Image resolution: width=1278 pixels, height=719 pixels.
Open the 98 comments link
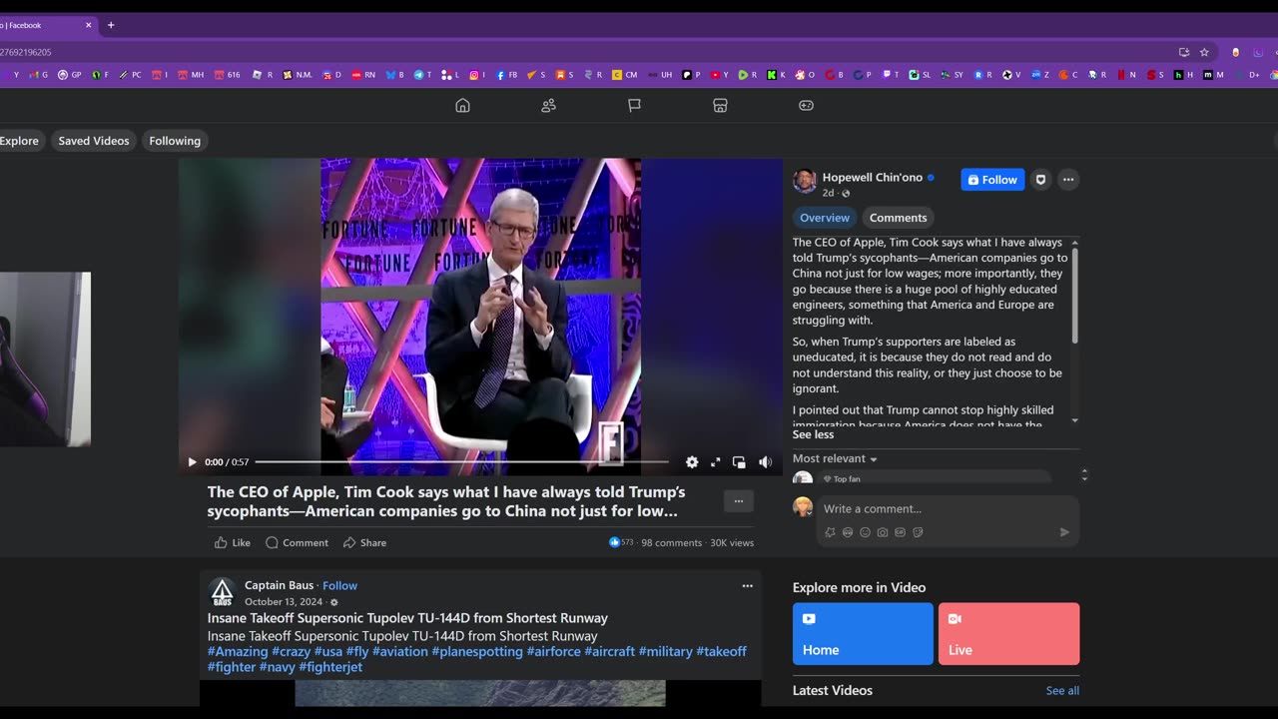(671, 542)
